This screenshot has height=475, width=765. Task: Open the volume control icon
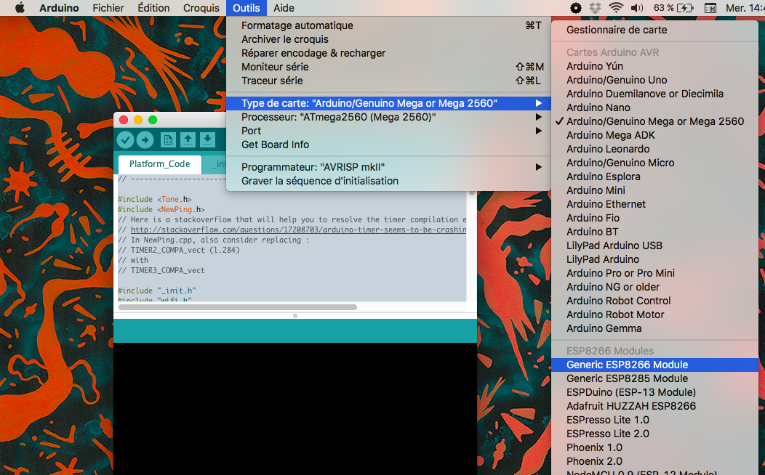point(637,8)
